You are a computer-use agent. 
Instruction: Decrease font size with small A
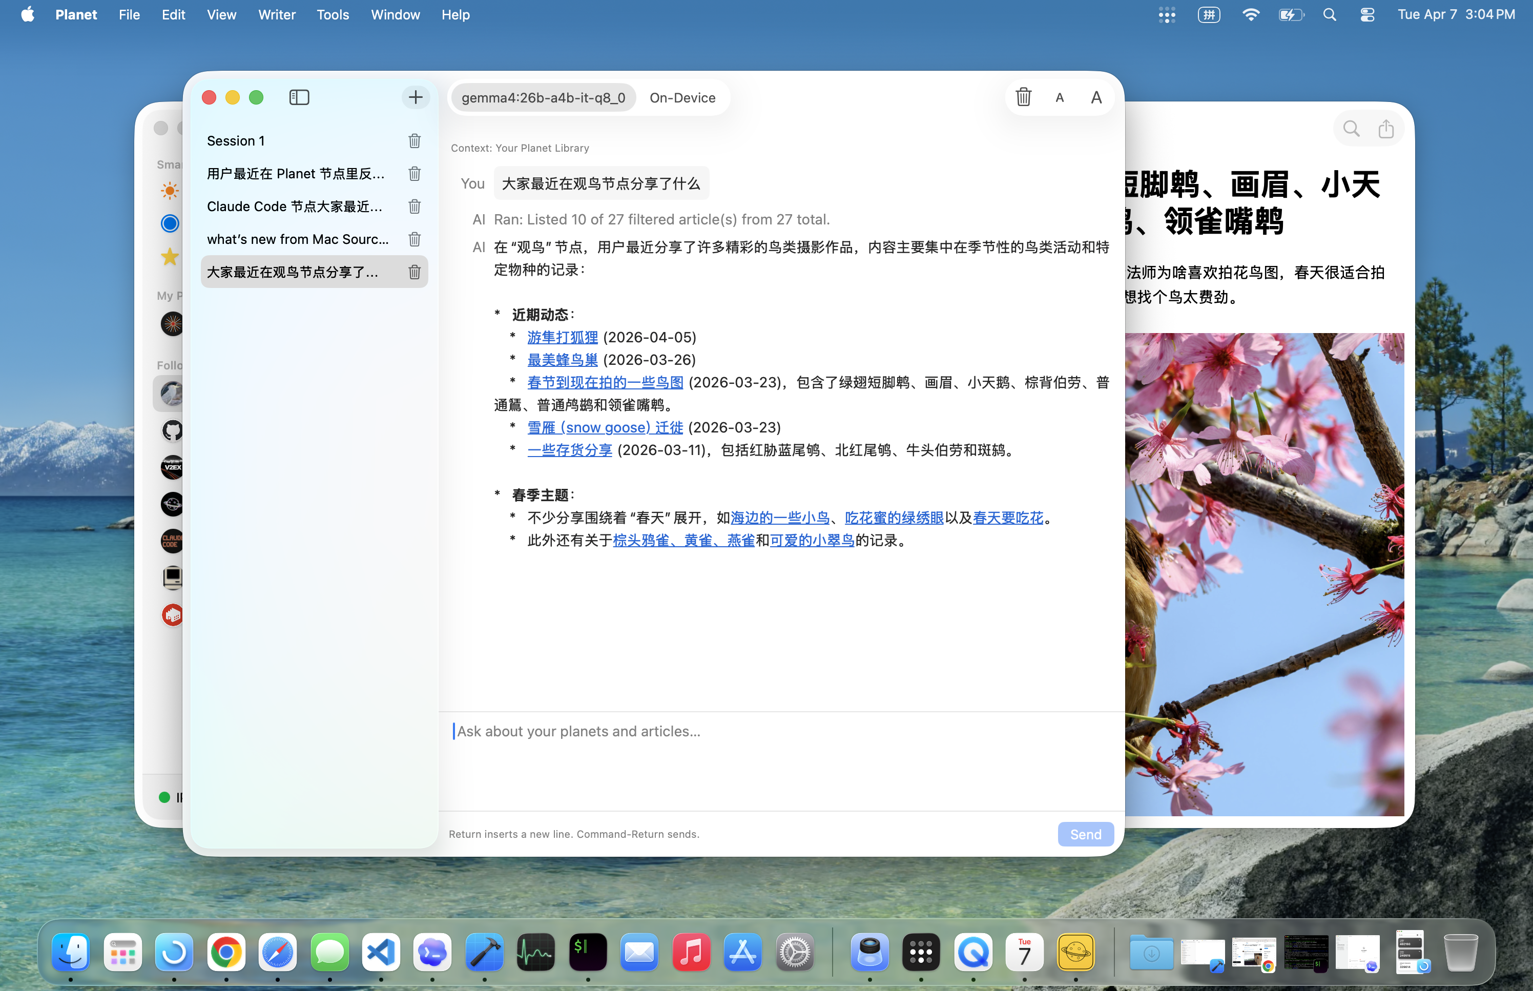[x=1060, y=98]
